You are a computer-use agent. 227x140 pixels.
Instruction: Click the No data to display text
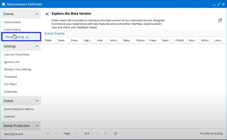tap(212, 133)
